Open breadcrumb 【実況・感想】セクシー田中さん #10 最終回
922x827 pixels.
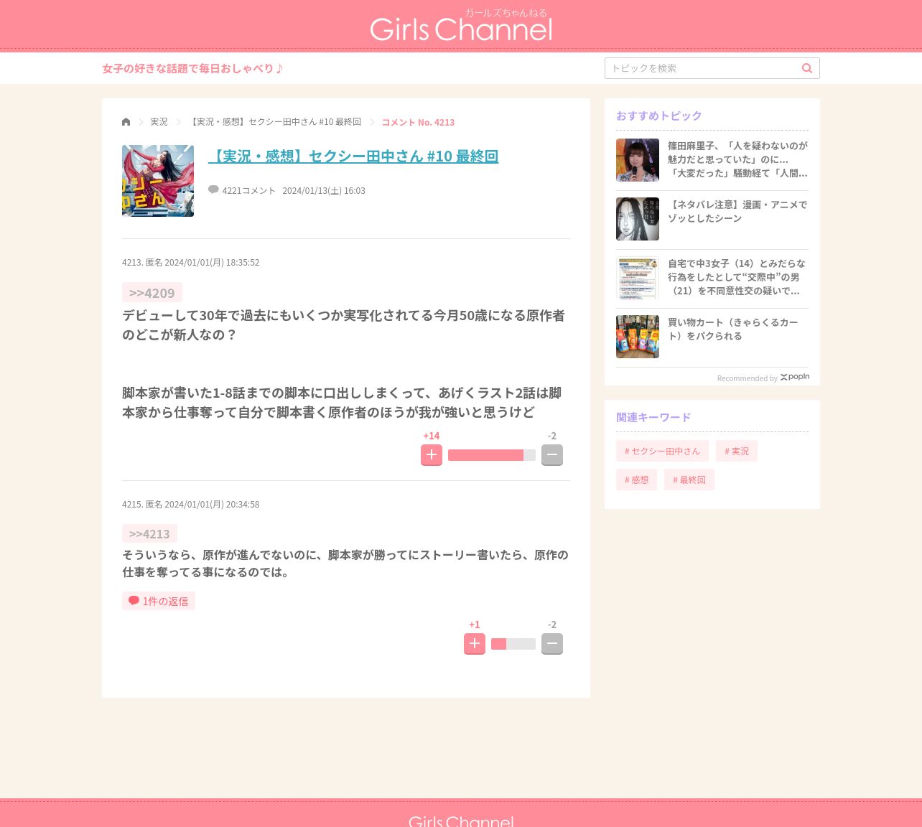pos(274,122)
